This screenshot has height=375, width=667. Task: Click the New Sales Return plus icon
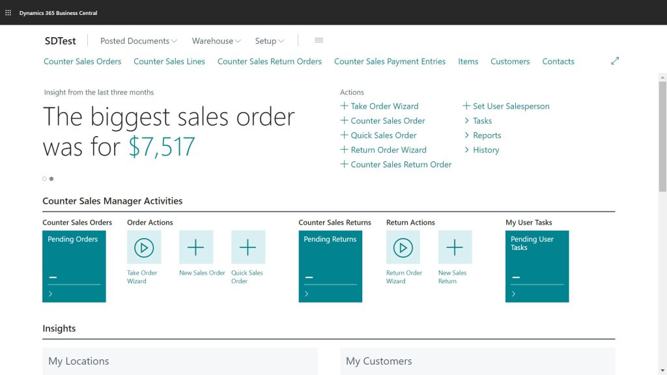point(455,247)
